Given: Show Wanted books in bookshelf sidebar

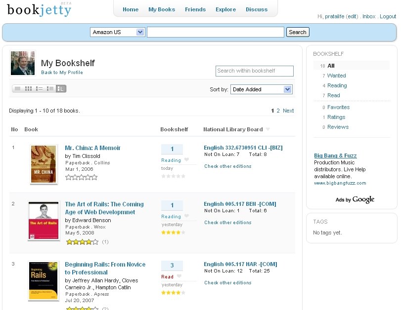Looking at the screenshot, I should coord(336,76).
